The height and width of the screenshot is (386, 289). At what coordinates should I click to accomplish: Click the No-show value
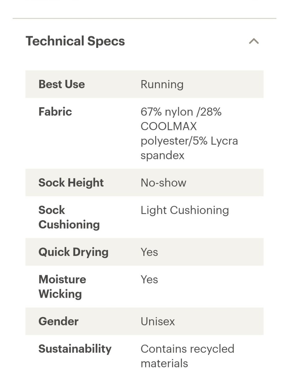(x=163, y=183)
